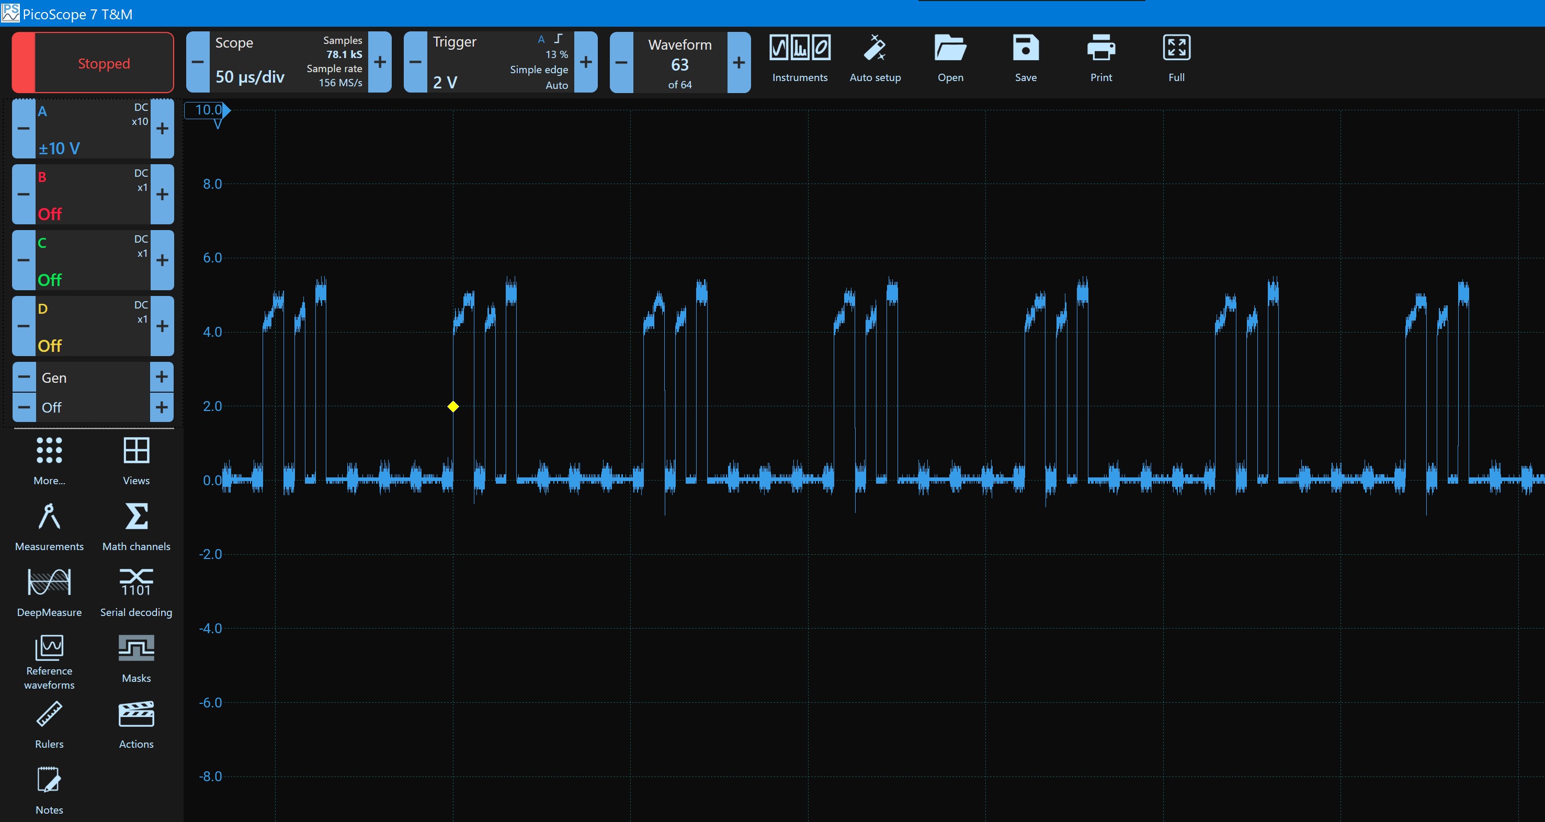Save the current waveform
The height and width of the screenshot is (822, 1545).
pos(1026,59)
